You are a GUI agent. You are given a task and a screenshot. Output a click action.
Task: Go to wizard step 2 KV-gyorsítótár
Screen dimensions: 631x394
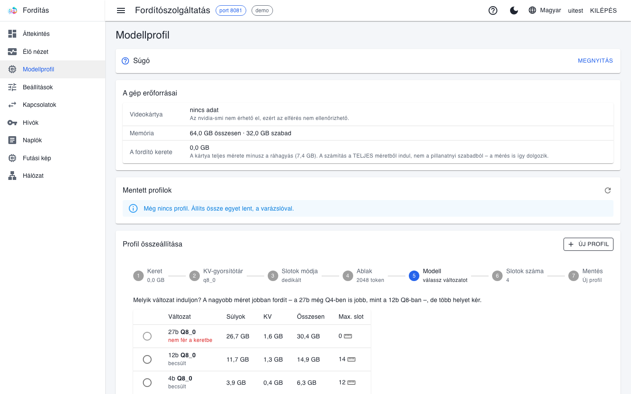tap(216, 276)
